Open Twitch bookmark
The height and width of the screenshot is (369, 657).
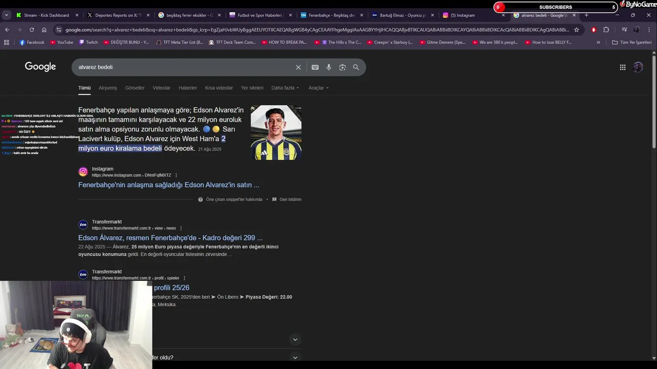point(88,43)
